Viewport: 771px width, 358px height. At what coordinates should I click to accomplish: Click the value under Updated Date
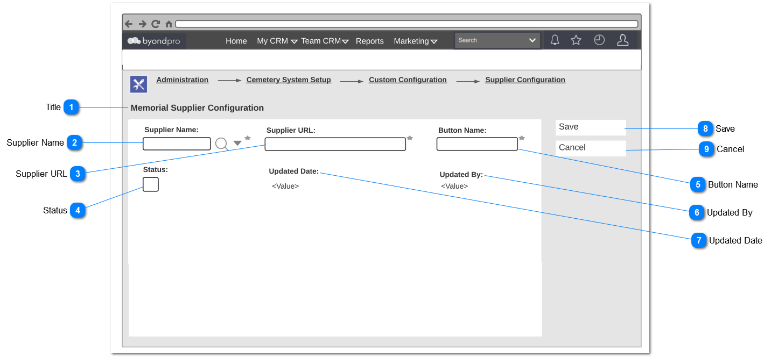(x=285, y=187)
